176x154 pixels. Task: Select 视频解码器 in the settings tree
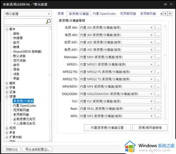21,110
